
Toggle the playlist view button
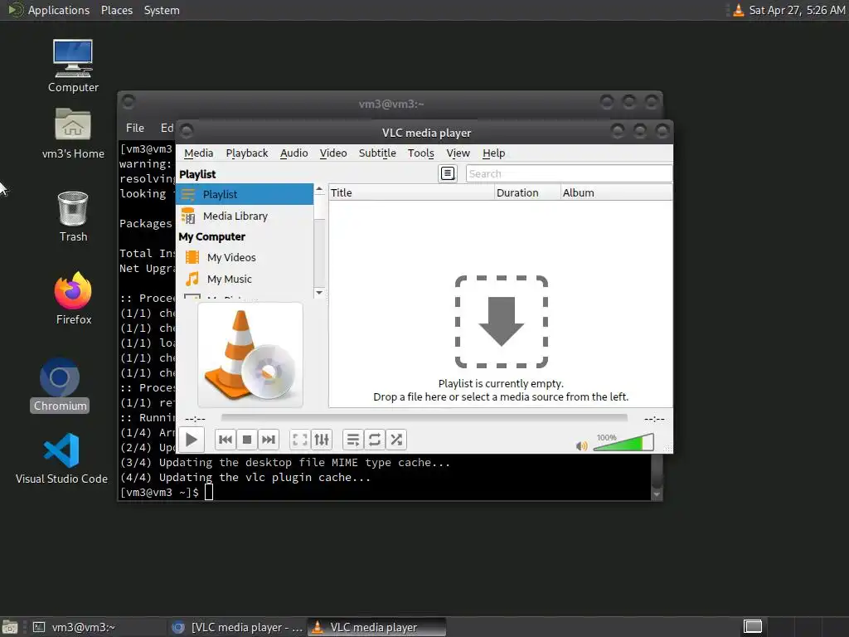353,440
